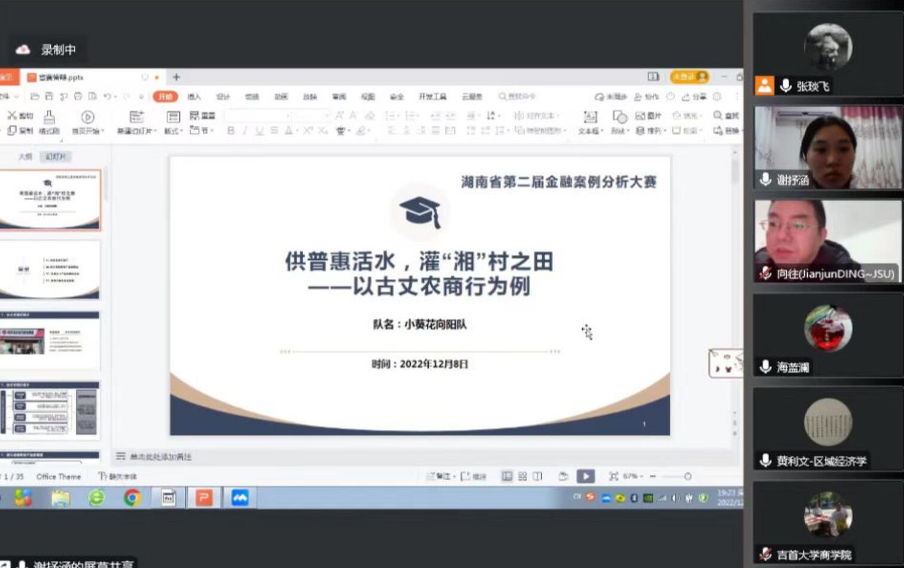The width and height of the screenshot is (904, 568).
Task: Start slideshow from the status bar play icon
Action: click(x=585, y=476)
